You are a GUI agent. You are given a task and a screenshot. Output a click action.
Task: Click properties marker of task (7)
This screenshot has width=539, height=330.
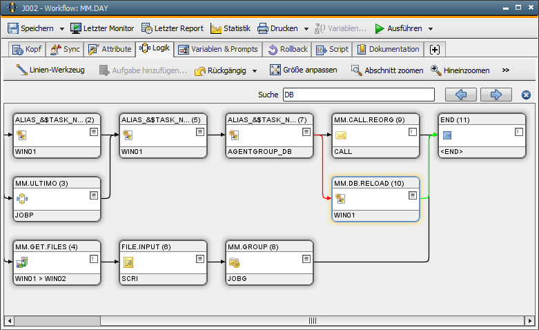click(x=306, y=132)
